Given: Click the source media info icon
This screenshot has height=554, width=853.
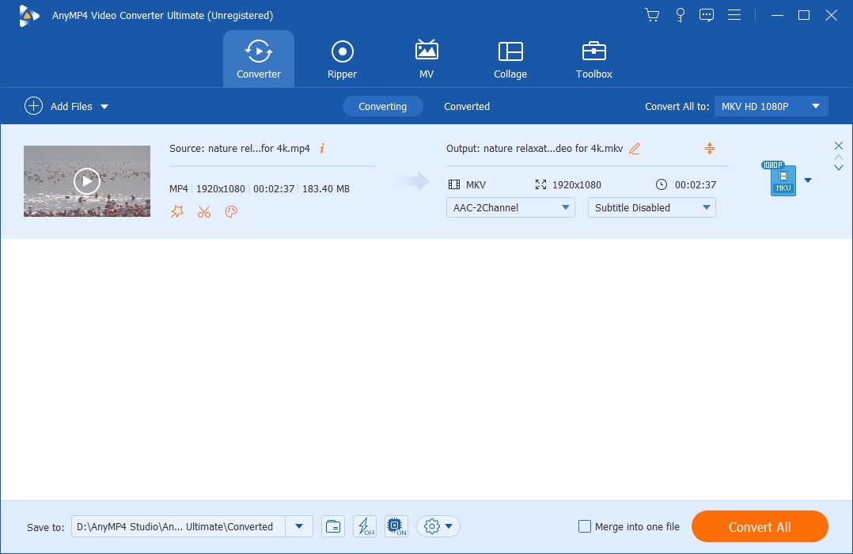Looking at the screenshot, I should (322, 149).
